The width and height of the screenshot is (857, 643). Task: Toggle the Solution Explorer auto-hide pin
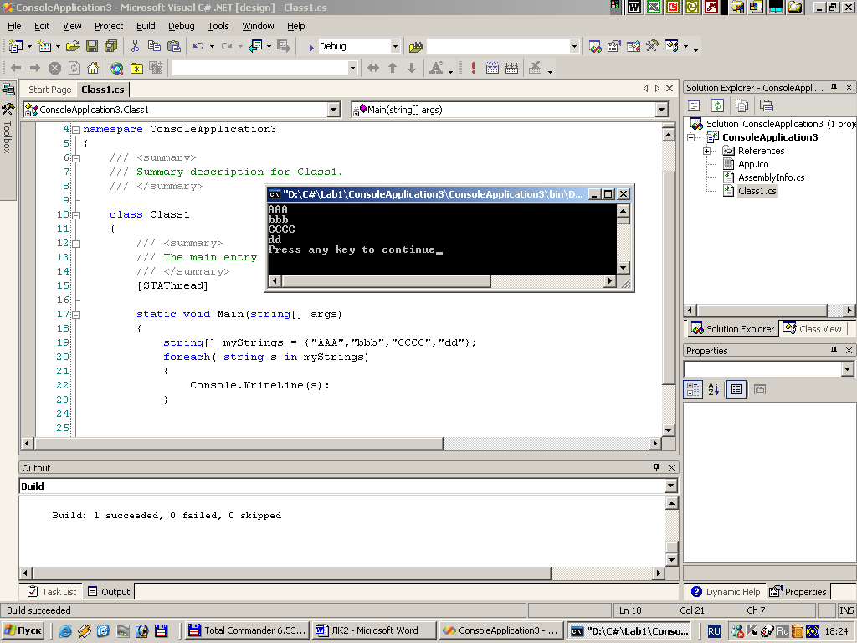834,87
